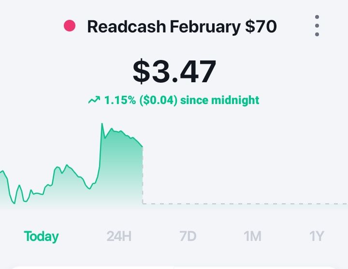Click the white card below time ranges
348x269 pixels.
[174, 268]
